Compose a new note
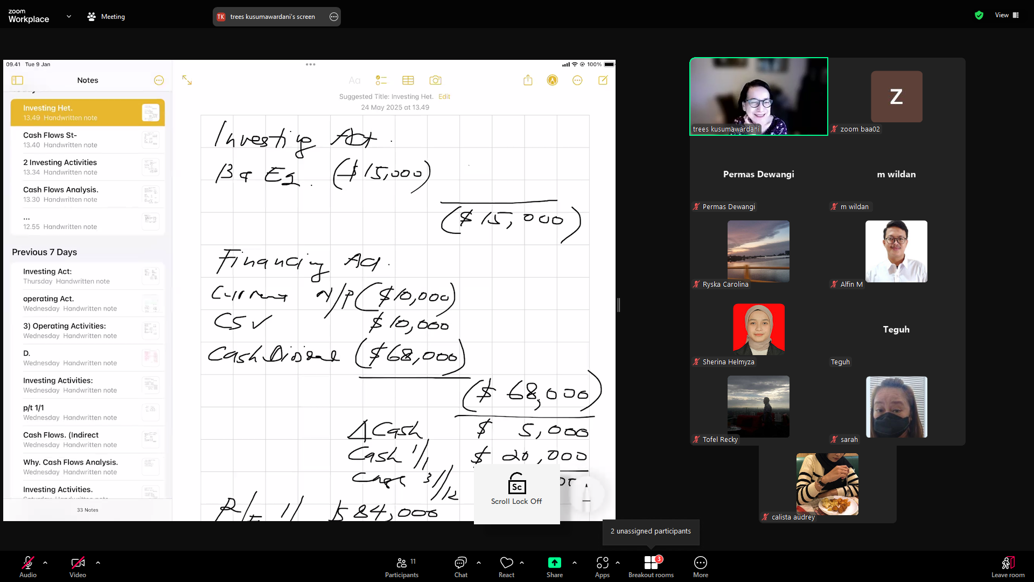The height and width of the screenshot is (582, 1034). (603, 80)
